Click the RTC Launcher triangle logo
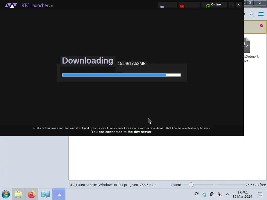The height and width of the screenshot is (200, 267). [x=11, y=5]
